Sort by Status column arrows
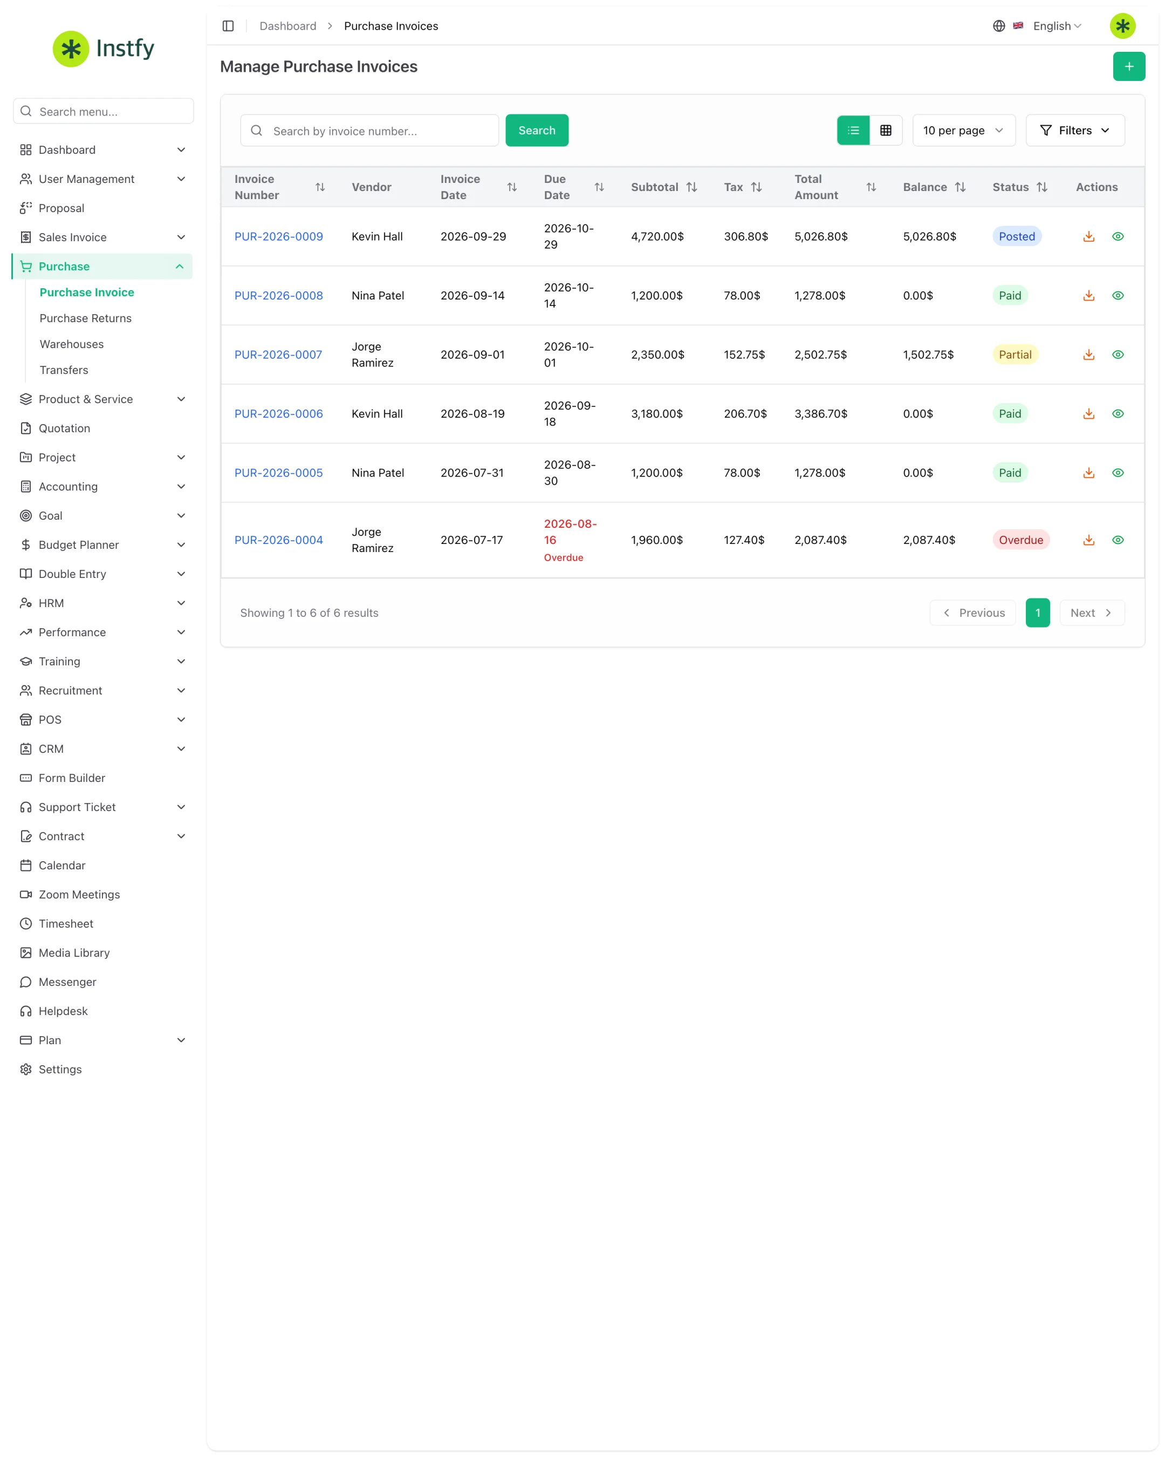 point(1042,187)
